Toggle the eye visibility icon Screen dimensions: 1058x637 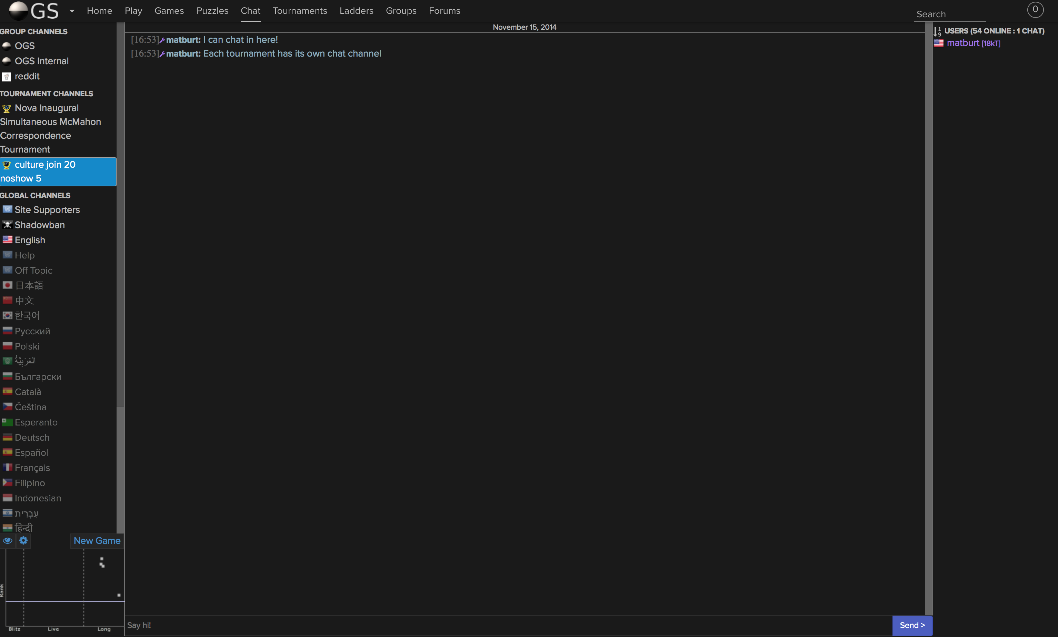pyautogui.click(x=8, y=540)
